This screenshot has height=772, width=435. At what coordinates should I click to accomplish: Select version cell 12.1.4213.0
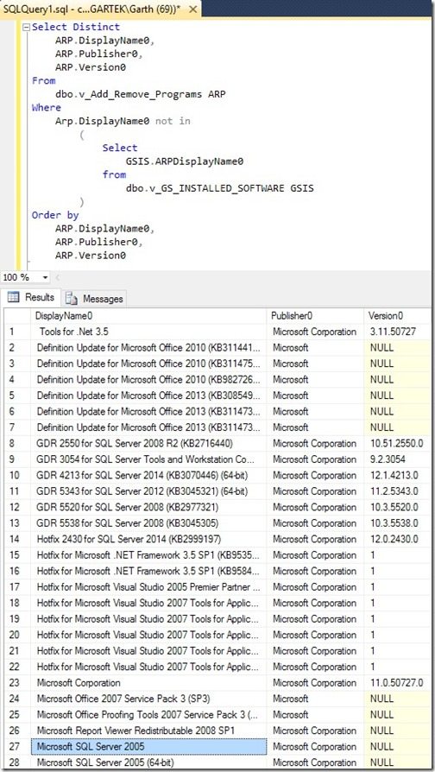click(x=398, y=476)
